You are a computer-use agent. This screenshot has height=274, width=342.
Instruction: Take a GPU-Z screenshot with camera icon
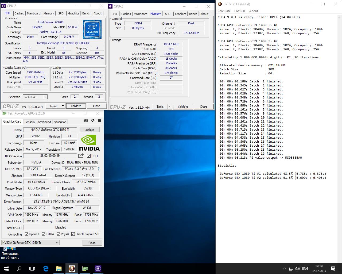pyautogui.click(x=86, y=121)
